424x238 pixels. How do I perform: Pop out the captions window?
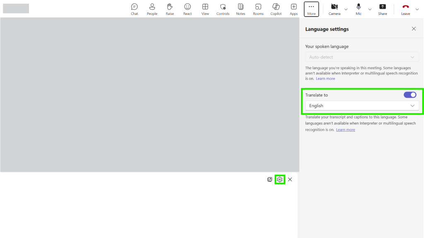pos(270,179)
